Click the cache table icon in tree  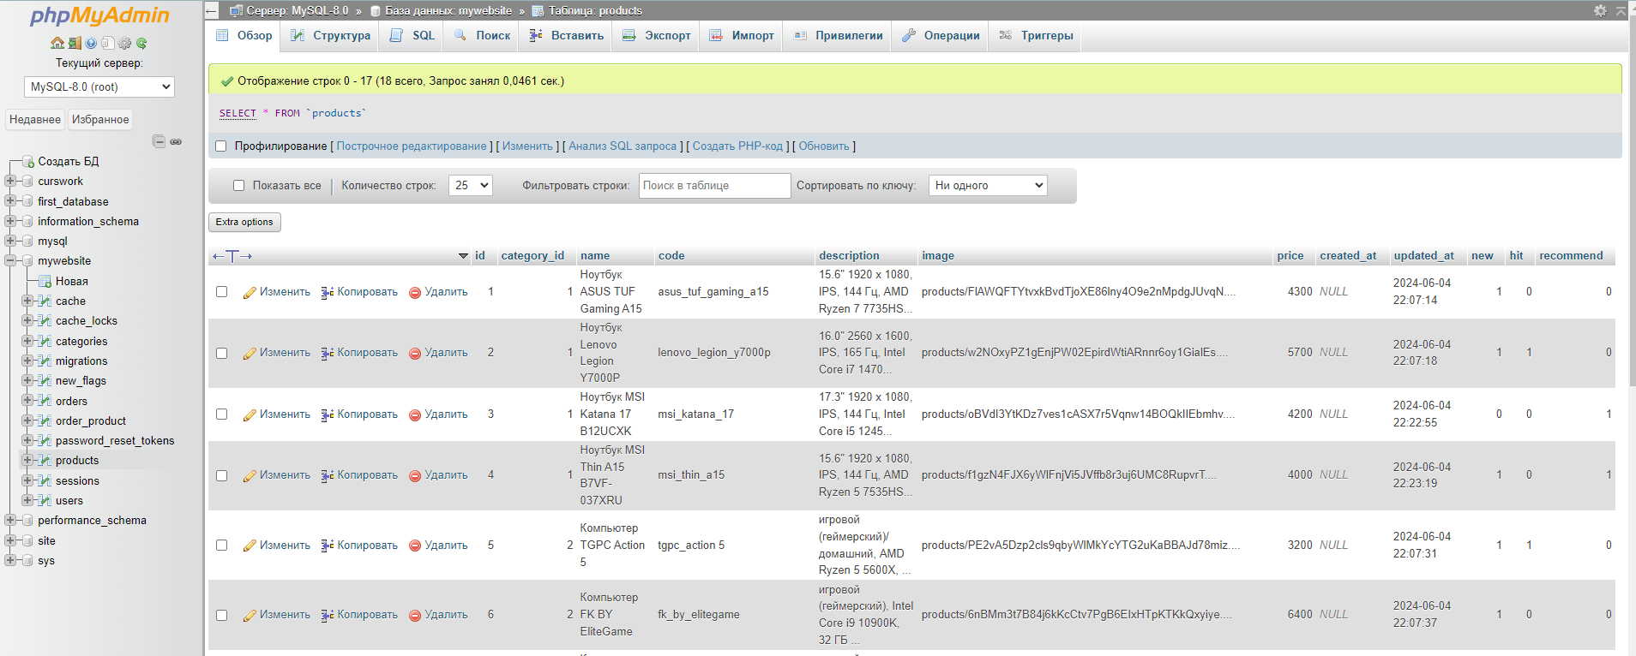tap(45, 301)
